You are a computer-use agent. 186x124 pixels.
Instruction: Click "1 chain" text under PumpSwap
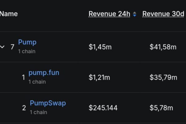(38, 112)
